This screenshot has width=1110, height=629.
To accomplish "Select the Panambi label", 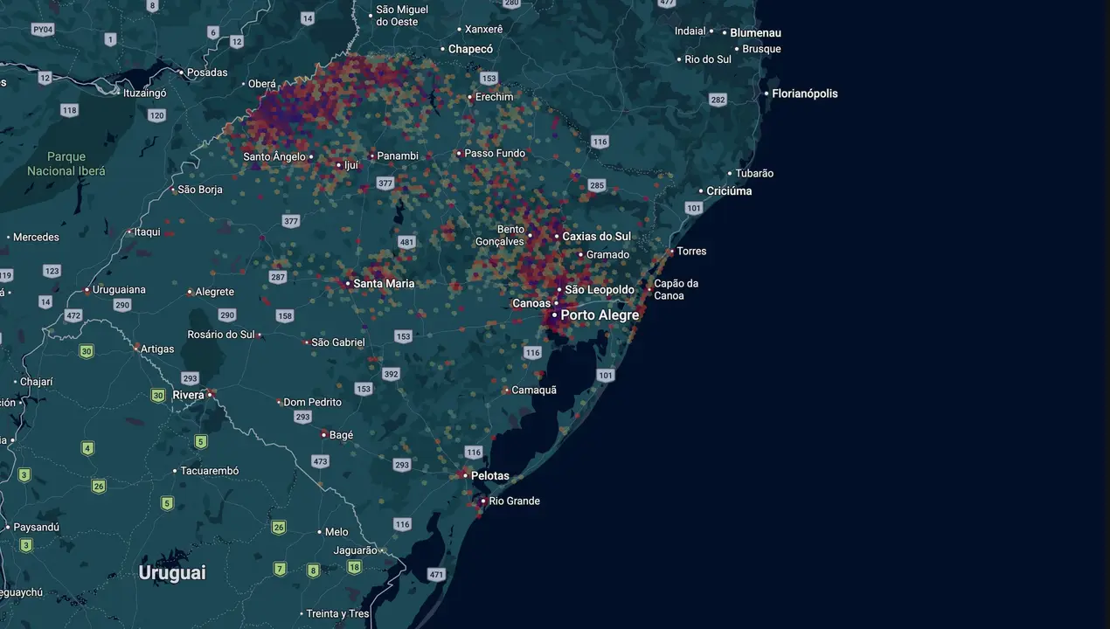I will (x=398, y=156).
